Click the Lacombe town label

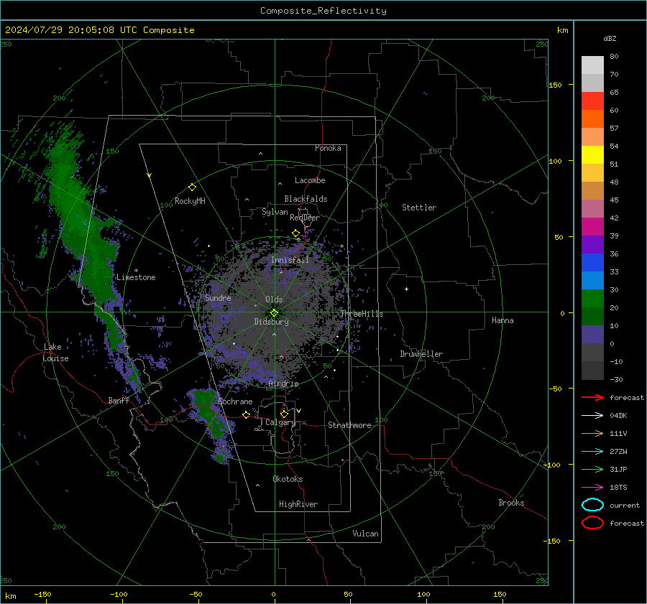point(310,180)
